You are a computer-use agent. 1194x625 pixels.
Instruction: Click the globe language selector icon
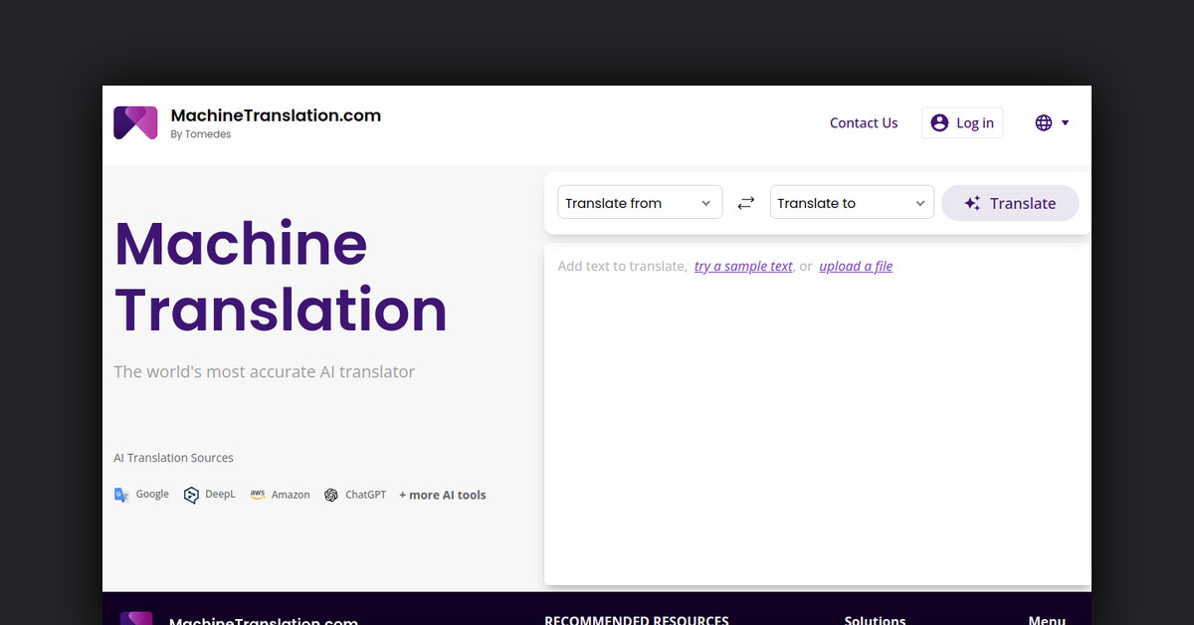pyautogui.click(x=1044, y=122)
